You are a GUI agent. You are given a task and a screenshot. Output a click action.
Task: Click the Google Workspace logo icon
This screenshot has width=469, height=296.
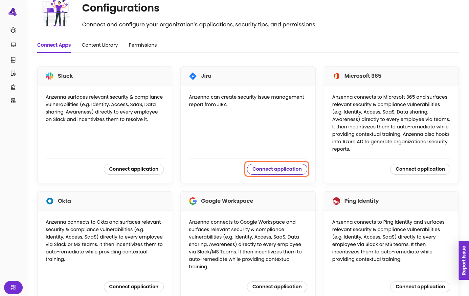193,201
